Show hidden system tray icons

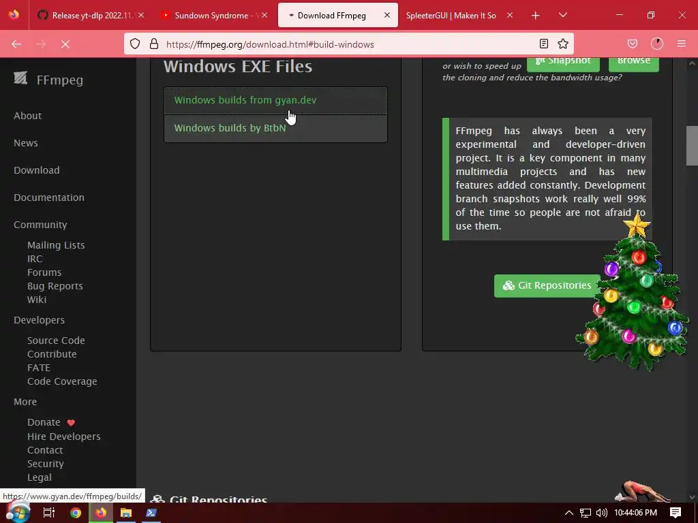(568, 513)
